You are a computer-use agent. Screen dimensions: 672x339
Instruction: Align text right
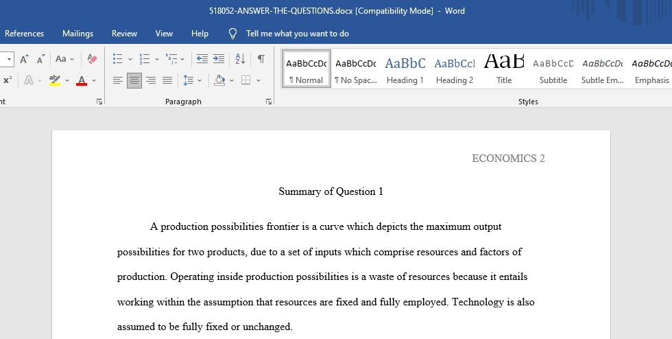pos(151,80)
